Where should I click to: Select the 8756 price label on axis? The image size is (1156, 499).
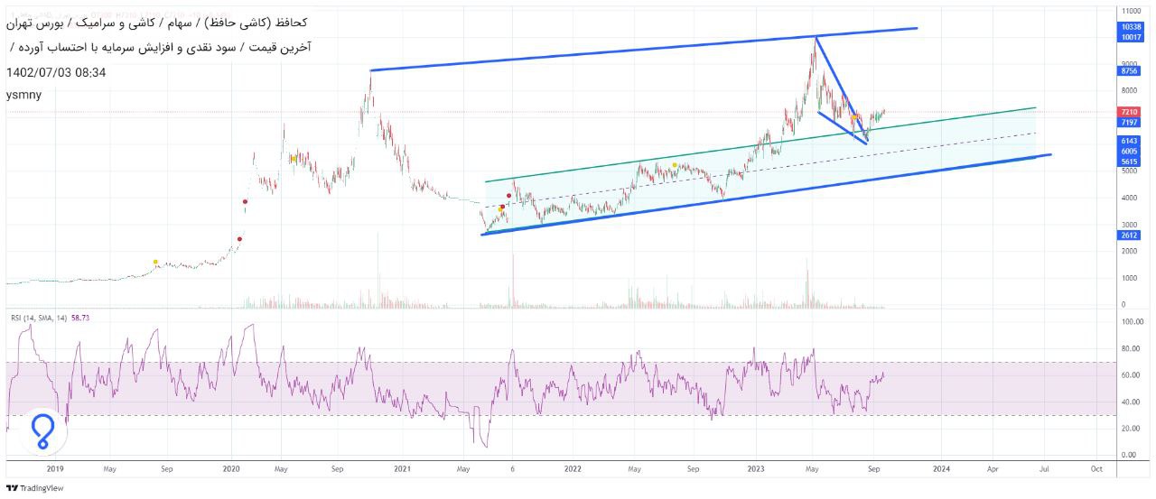1128,70
